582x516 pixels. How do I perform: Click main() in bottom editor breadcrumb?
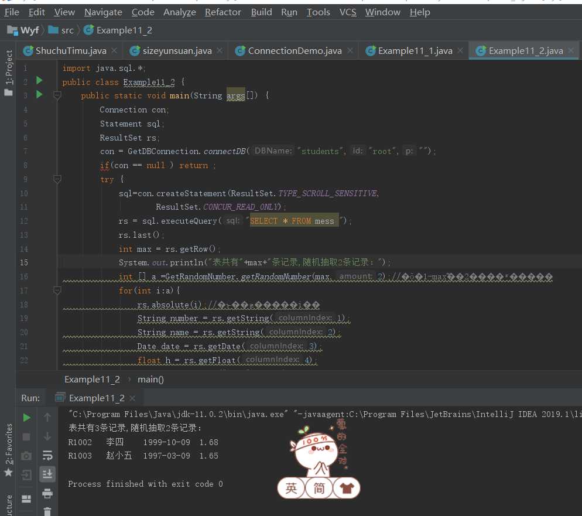[x=150, y=380]
